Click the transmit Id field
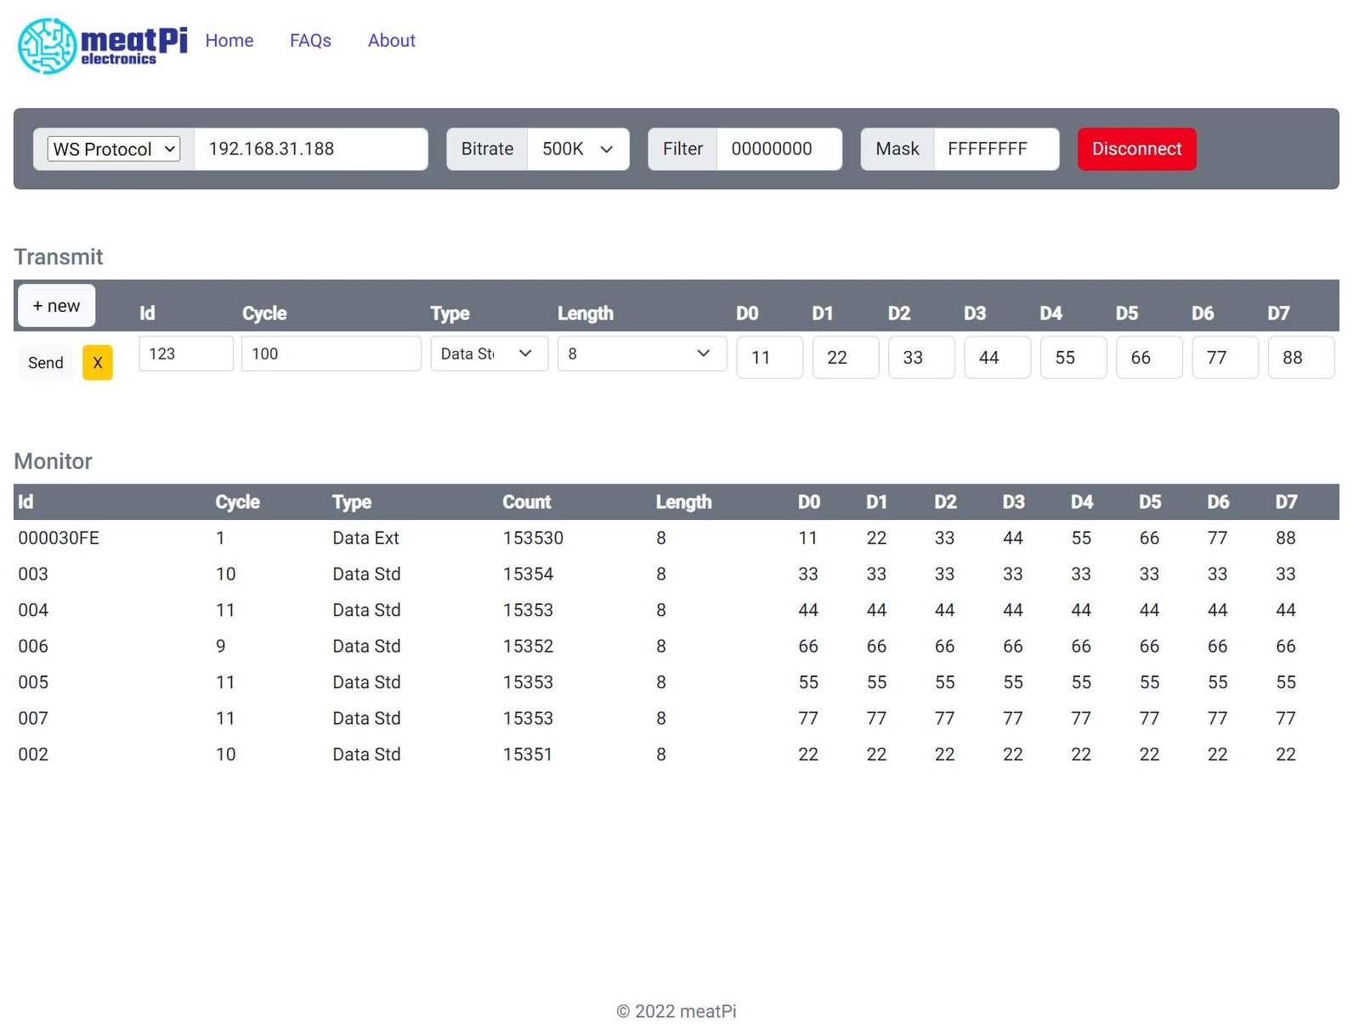 (185, 354)
